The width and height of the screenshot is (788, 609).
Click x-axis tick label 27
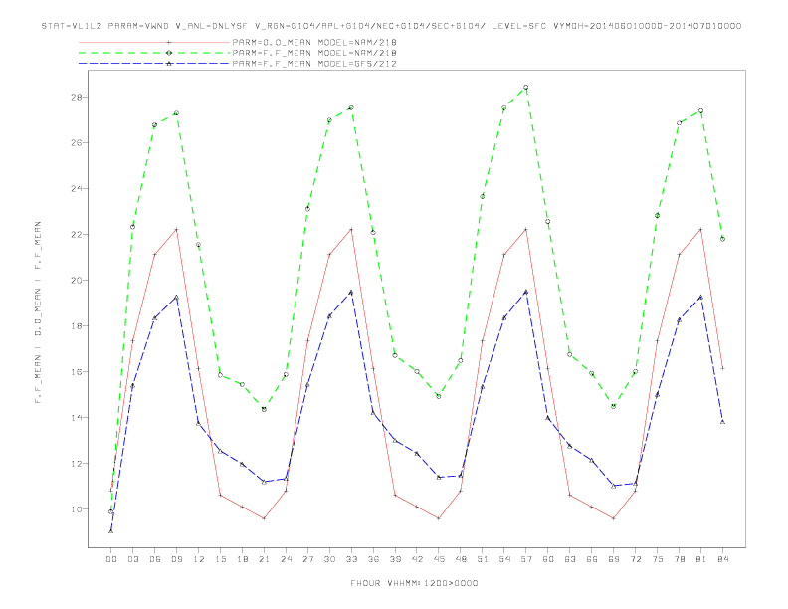[308, 559]
